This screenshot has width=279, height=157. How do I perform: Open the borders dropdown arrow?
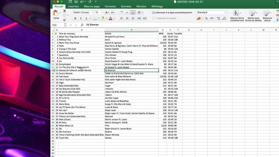[x=99, y=18]
